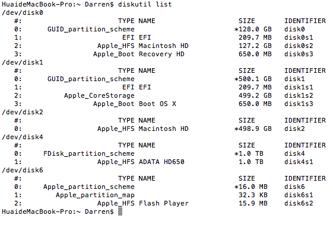This screenshot has width=333, height=244.
Task: Click the '*128.0 GB' size value
Action: point(253,29)
